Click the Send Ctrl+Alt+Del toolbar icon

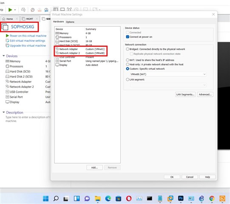pyautogui.click(x=23, y=10)
